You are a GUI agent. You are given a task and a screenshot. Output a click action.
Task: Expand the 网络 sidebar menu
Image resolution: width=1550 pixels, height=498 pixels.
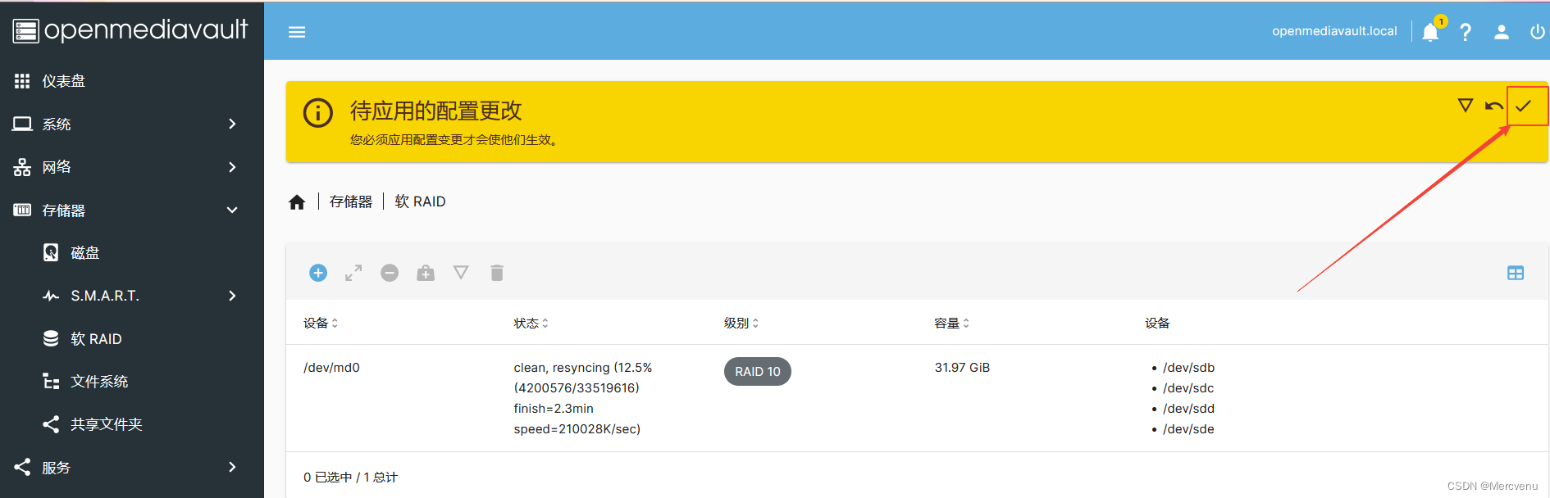pos(132,167)
